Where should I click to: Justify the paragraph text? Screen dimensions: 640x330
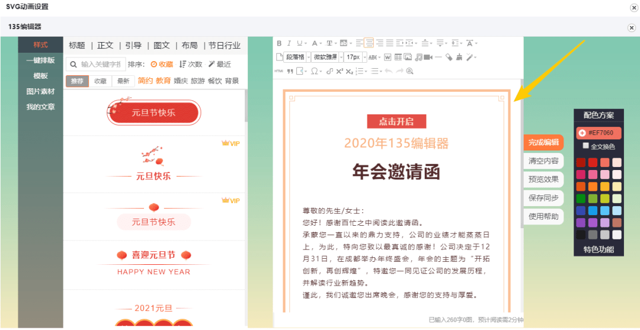pyautogui.click(x=390, y=43)
